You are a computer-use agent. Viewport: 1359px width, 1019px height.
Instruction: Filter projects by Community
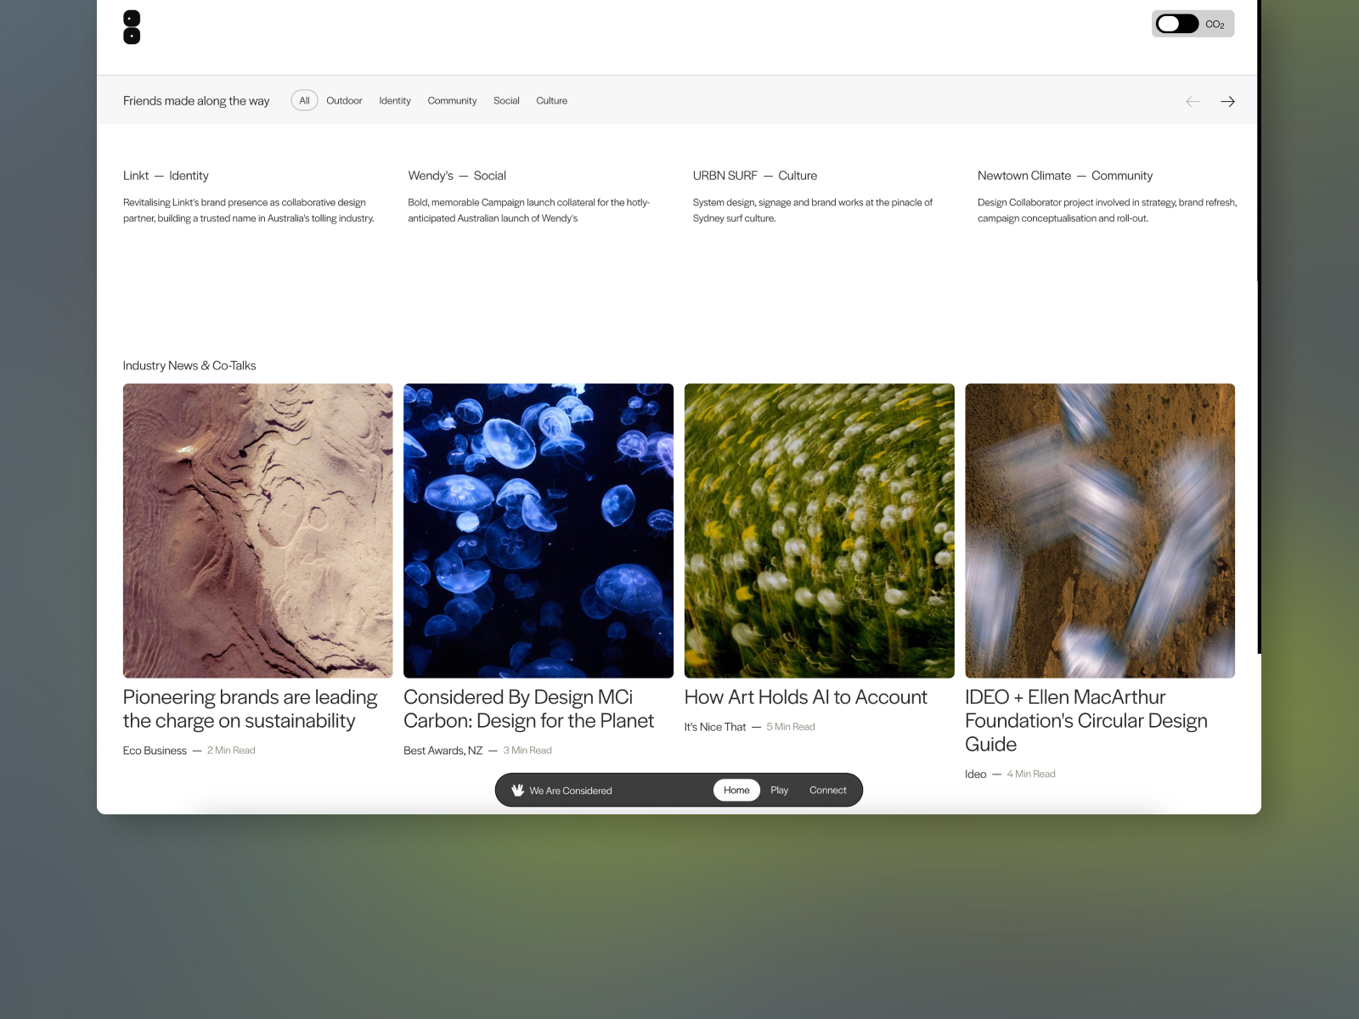(x=452, y=100)
